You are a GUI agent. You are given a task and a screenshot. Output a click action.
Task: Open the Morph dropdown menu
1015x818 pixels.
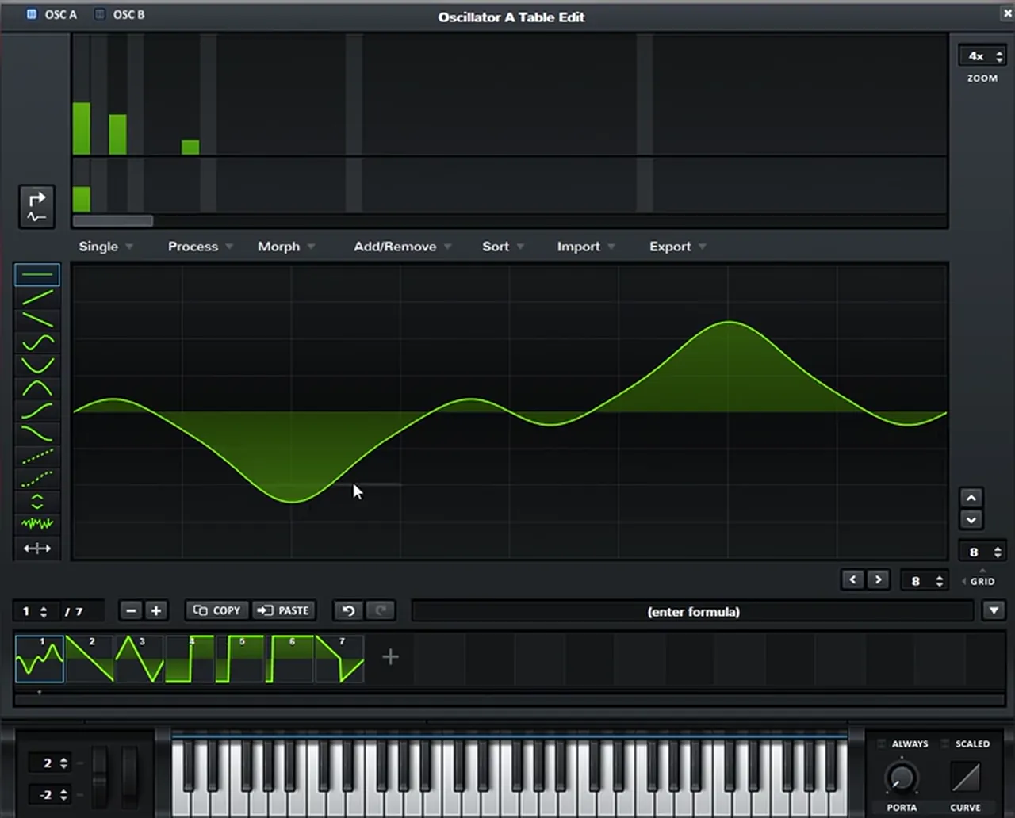coord(286,247)
